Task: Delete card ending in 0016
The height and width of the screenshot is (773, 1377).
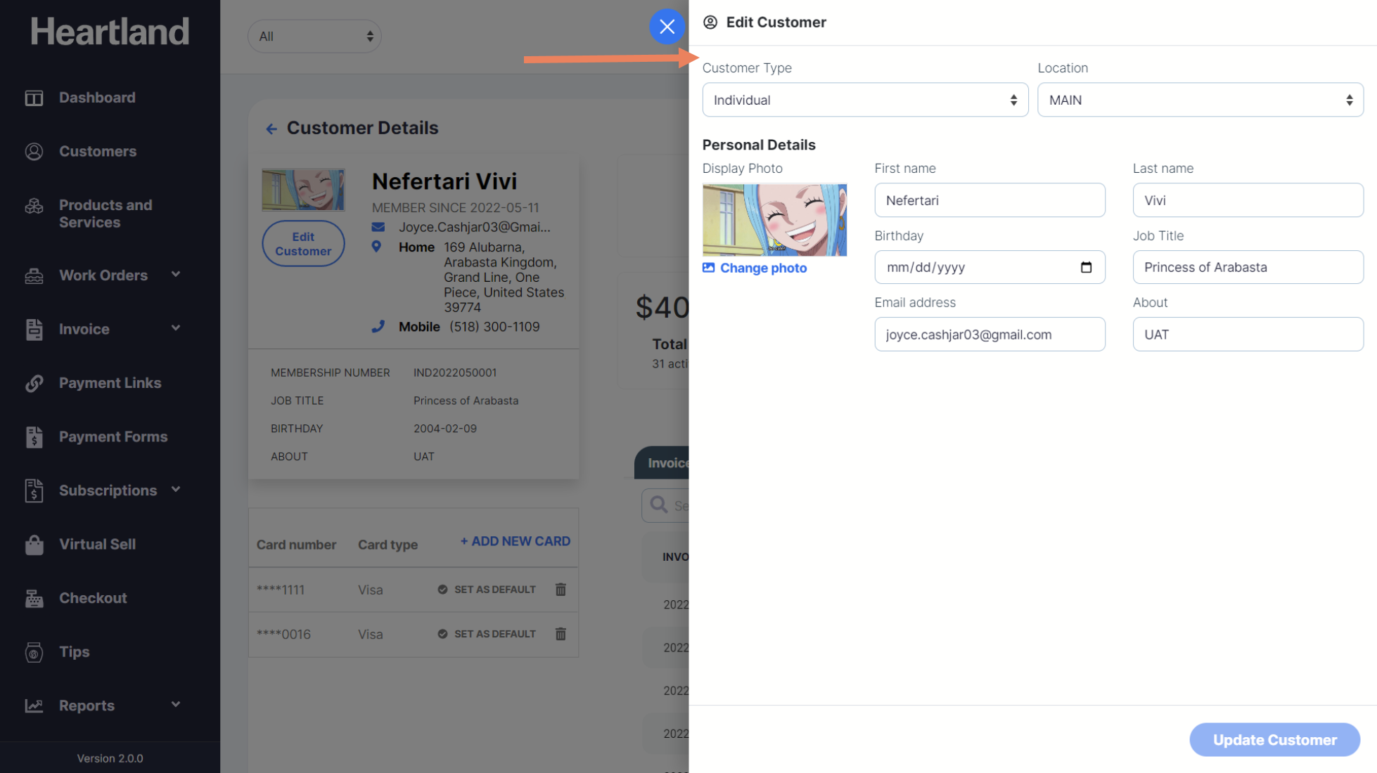Action: [561, 634]
